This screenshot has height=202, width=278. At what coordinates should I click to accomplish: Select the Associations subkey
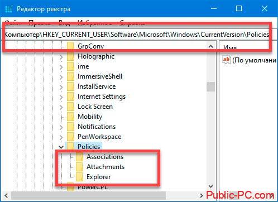pos(105,157)
